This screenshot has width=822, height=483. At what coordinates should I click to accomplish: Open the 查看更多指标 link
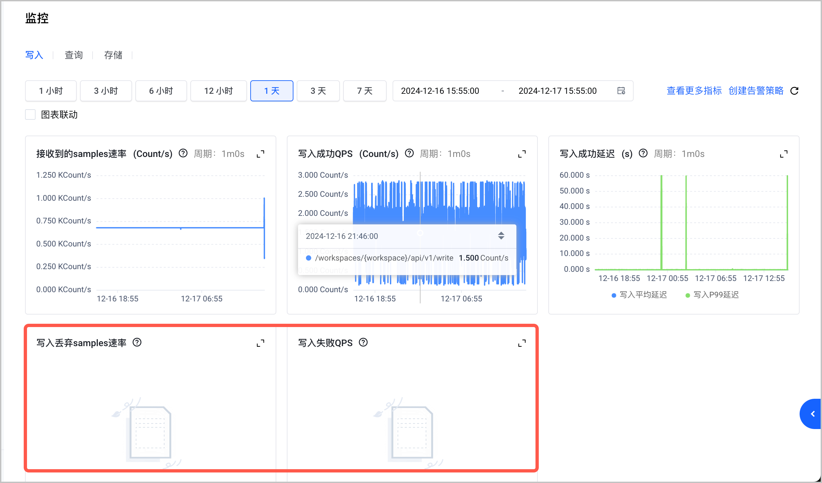(x=694, y=91)
